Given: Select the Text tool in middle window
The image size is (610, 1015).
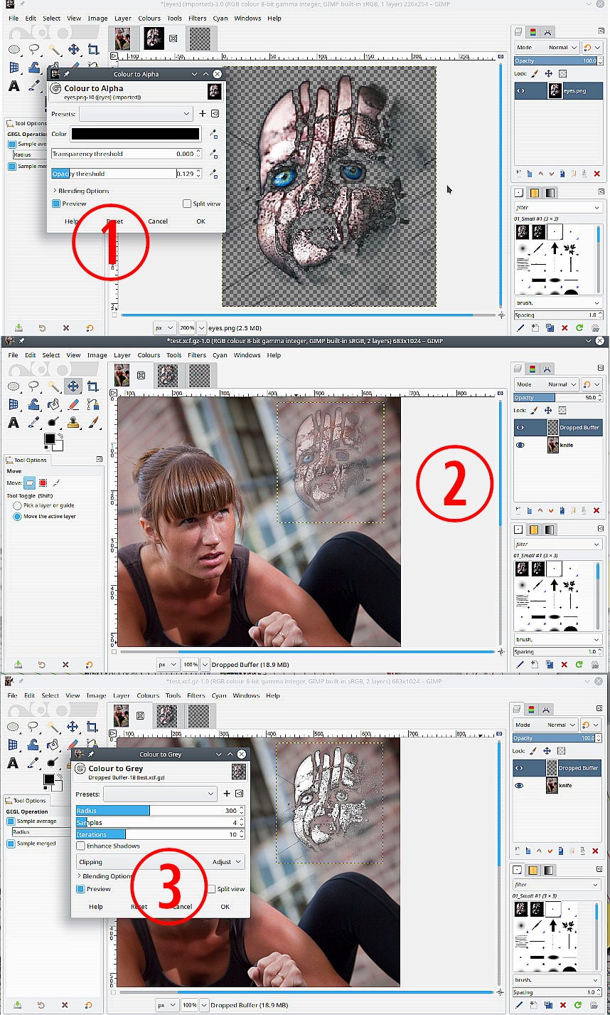Looking at the screenshot, I should point(14,423).
